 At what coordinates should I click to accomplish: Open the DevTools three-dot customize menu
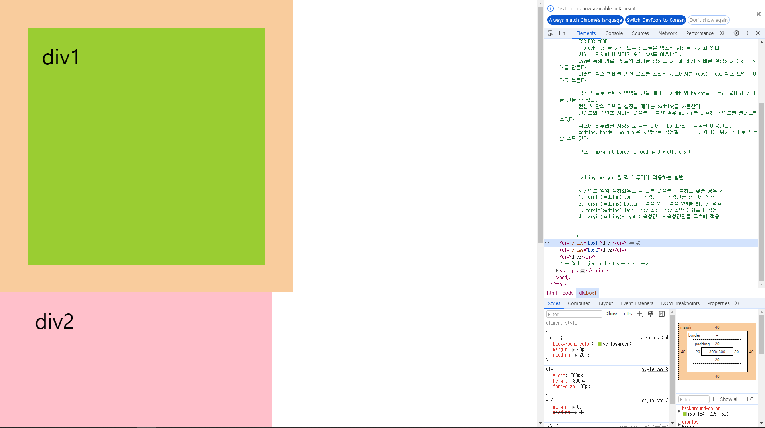tap(747, 33)
